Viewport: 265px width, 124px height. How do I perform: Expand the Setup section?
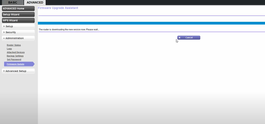click(x=18, y=26)
